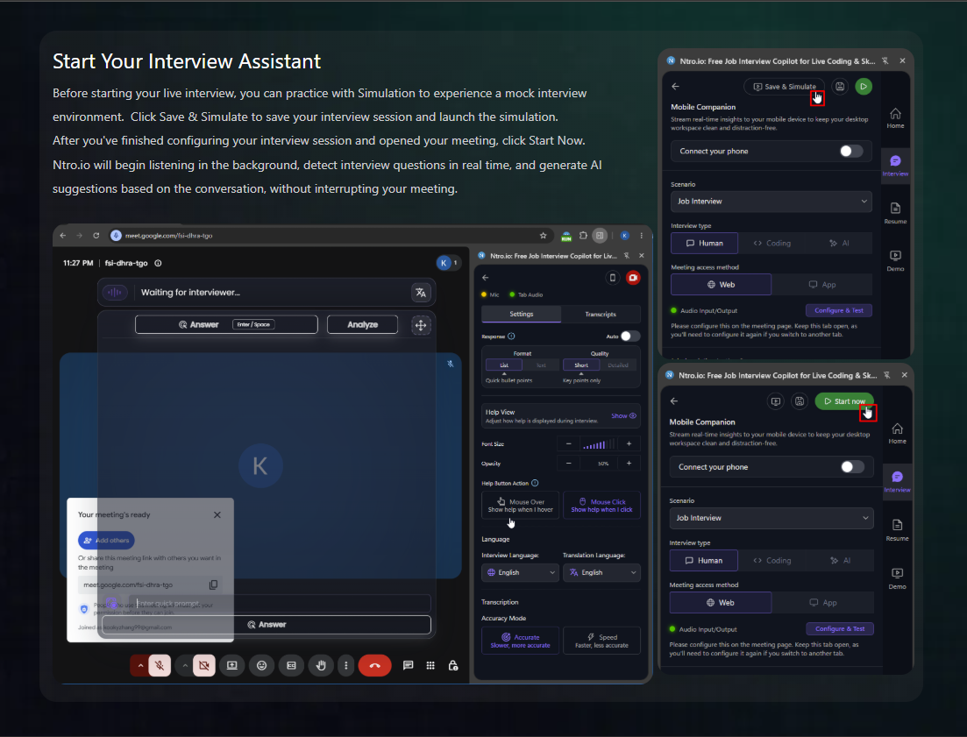Screen dimensions: 967x737
Task: Click the camera-off button in Meet toolbar
Action: (204, 665)
